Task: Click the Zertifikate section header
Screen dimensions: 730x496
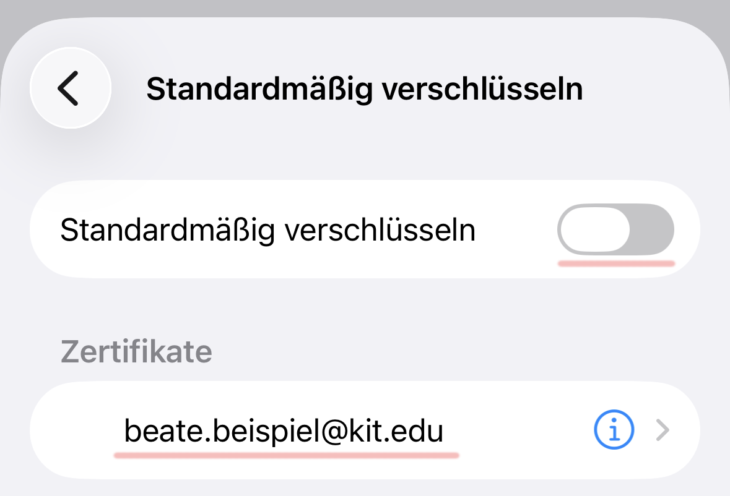Action: coord(136,351)
